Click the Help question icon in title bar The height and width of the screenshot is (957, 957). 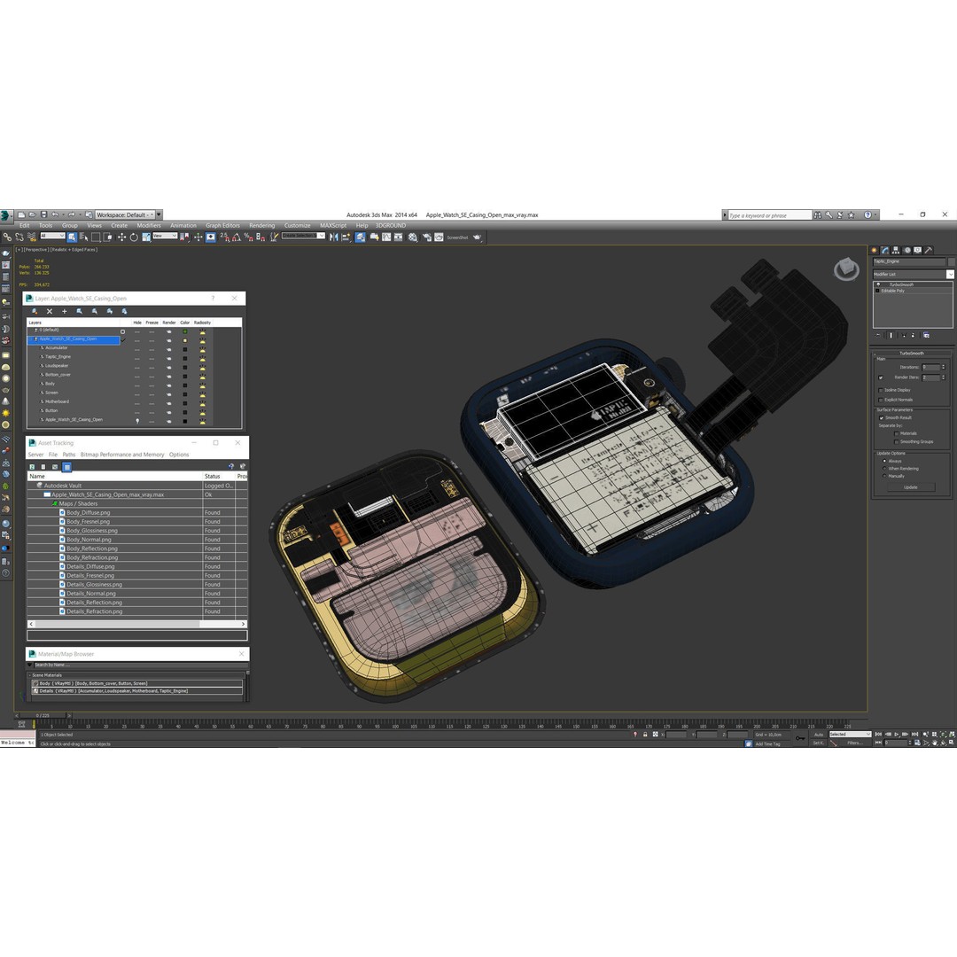(x=868, y=214)
